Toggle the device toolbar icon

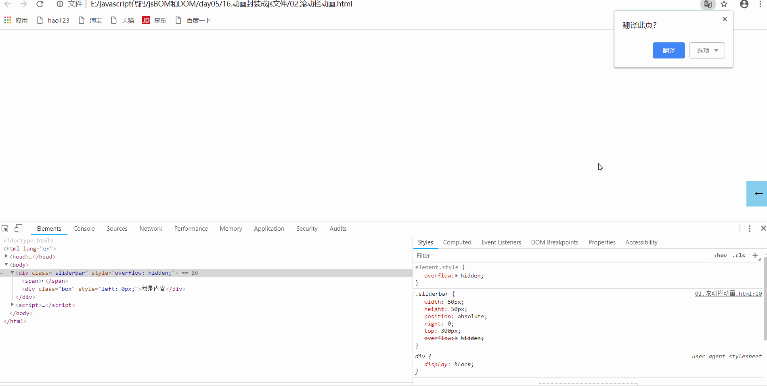click(x=18, y=228)
